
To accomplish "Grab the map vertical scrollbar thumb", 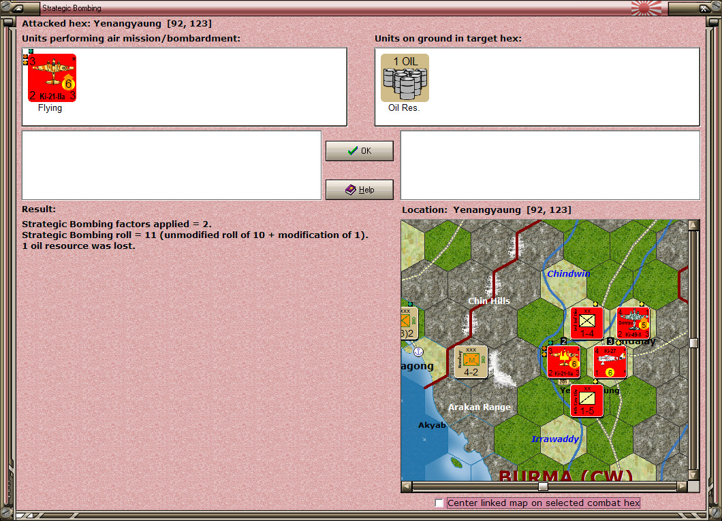I will point(693,343).
